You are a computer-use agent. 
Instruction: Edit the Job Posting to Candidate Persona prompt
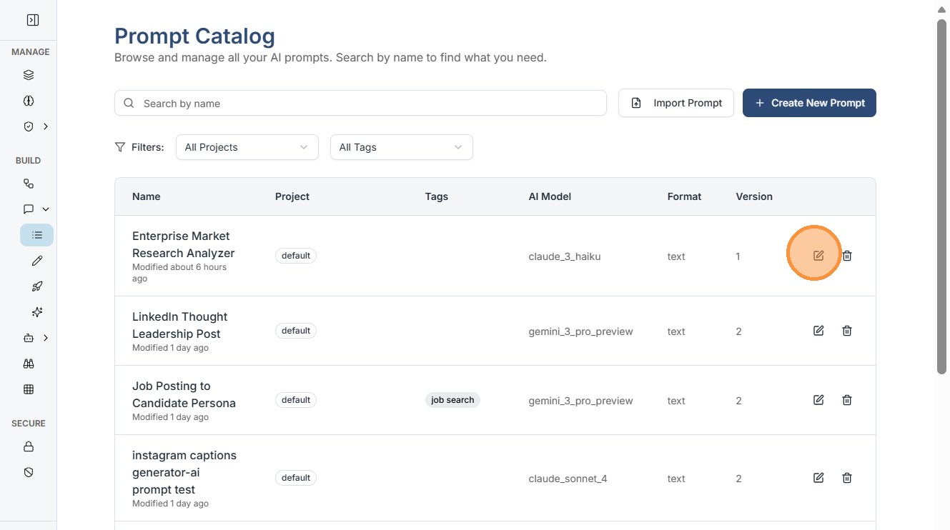coord(818,400)
